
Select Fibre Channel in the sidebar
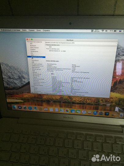point(34,48)
